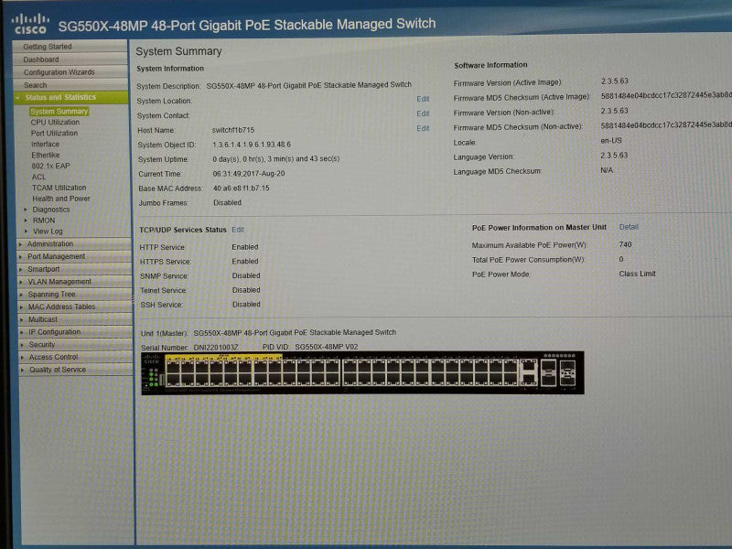
Task: Click Locale value en-US
Action: pyautogui.click(x=611, y=141)
